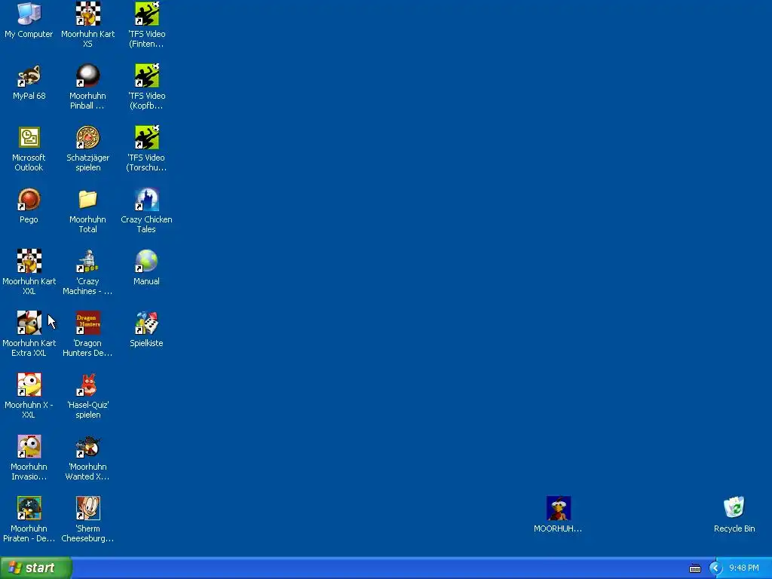Click the Crazy Machines shortcut icon
772x579 pixels.
(x=88, y=261)
